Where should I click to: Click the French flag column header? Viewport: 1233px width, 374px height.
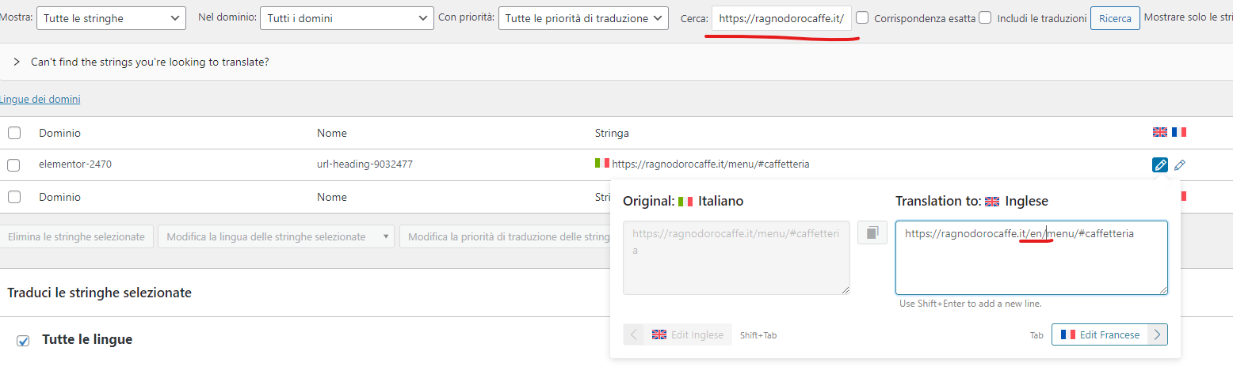click(x=1179, y=133)
